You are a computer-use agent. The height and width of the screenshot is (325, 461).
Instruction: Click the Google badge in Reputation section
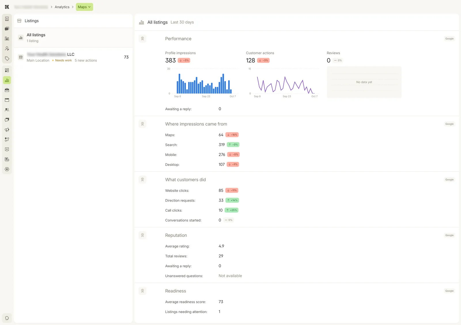(x=449, y=235)
